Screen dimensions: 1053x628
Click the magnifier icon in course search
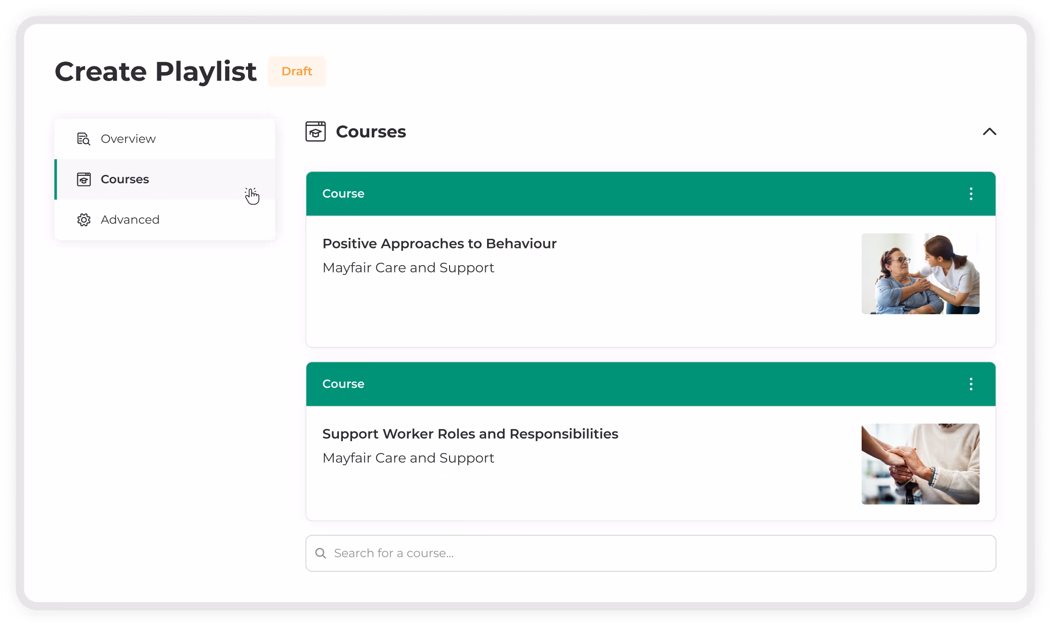pyautogui.click(x=321, y=553)
